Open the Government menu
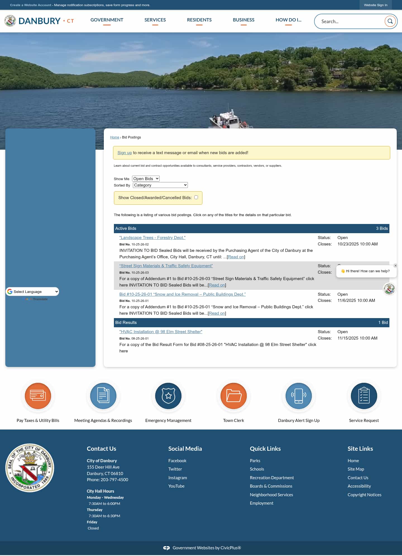The width and height of the screenshot is (402, 556). (x=107, y=20)
